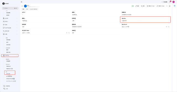Click the get help headset icon

pyautogui.click(x=4, y=86)
